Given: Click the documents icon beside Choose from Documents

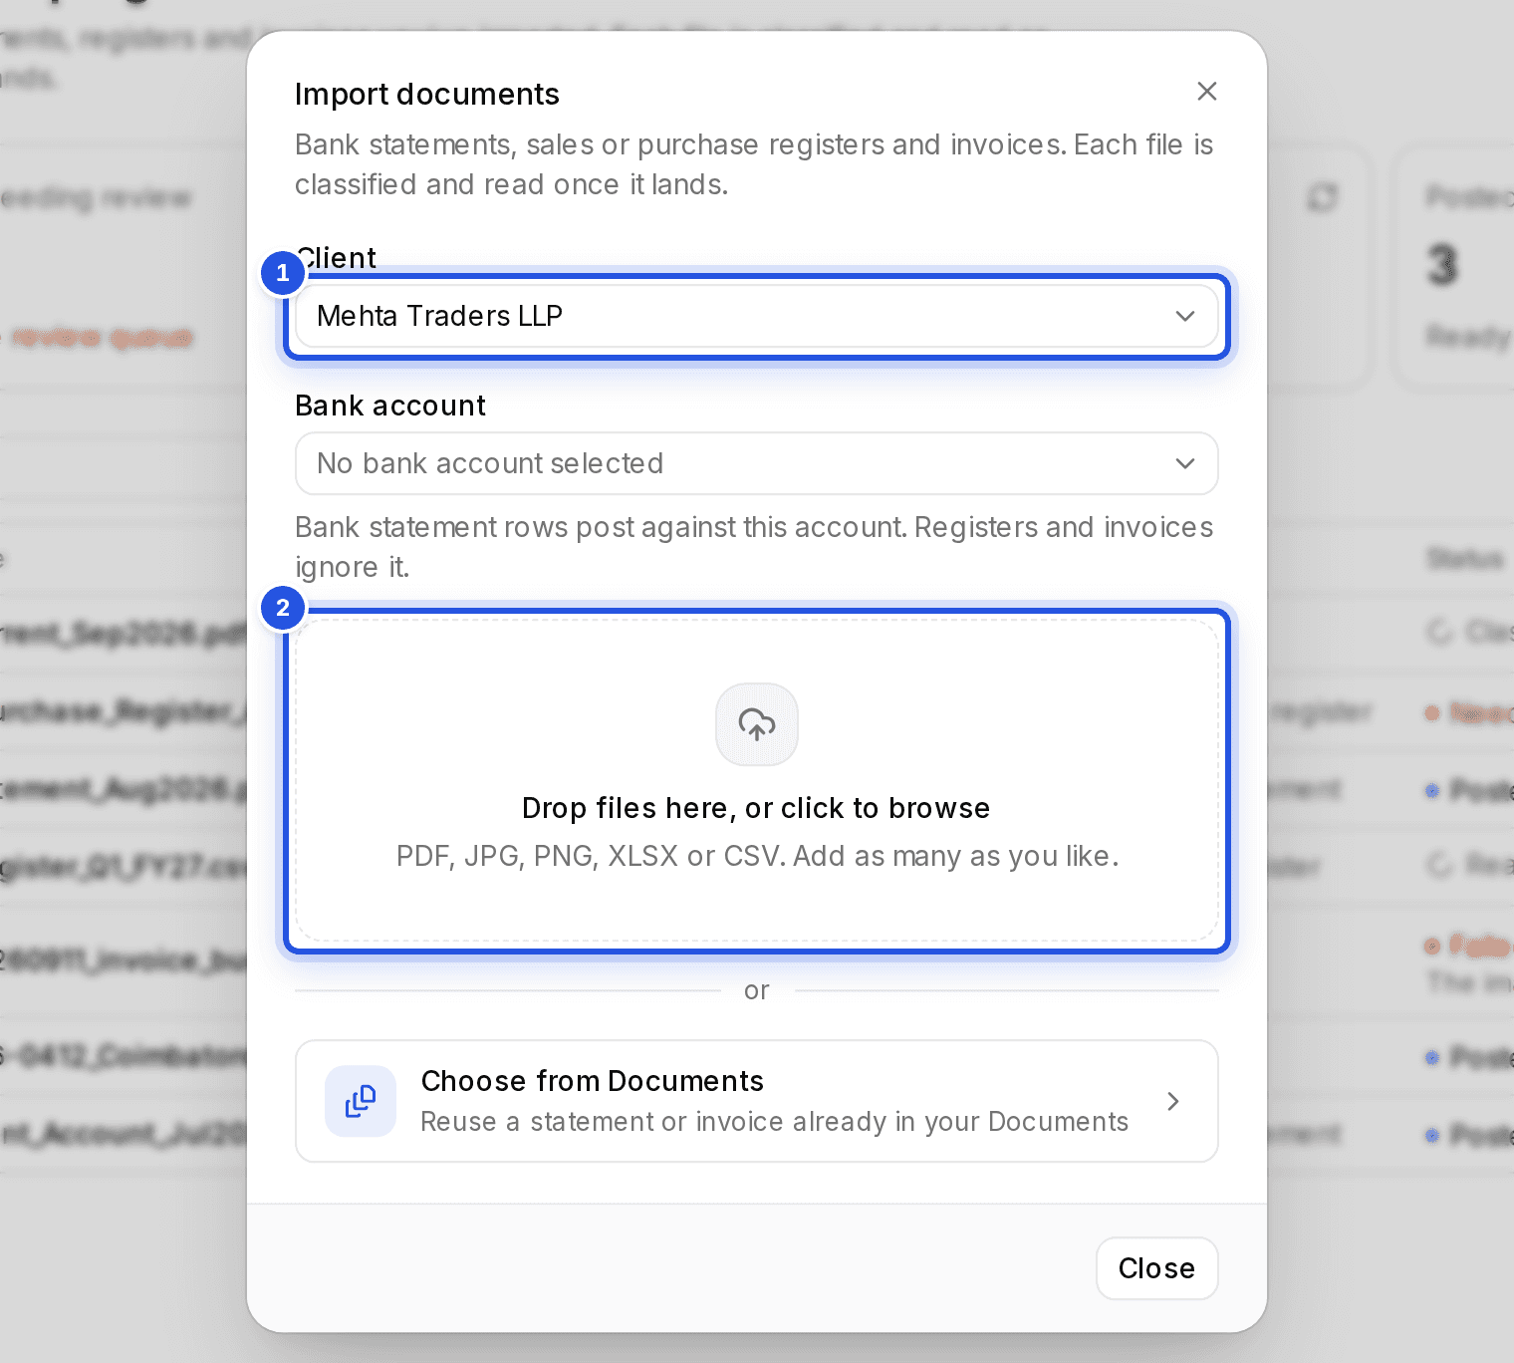Looking at the screenshot, I should click(361, 1101).
